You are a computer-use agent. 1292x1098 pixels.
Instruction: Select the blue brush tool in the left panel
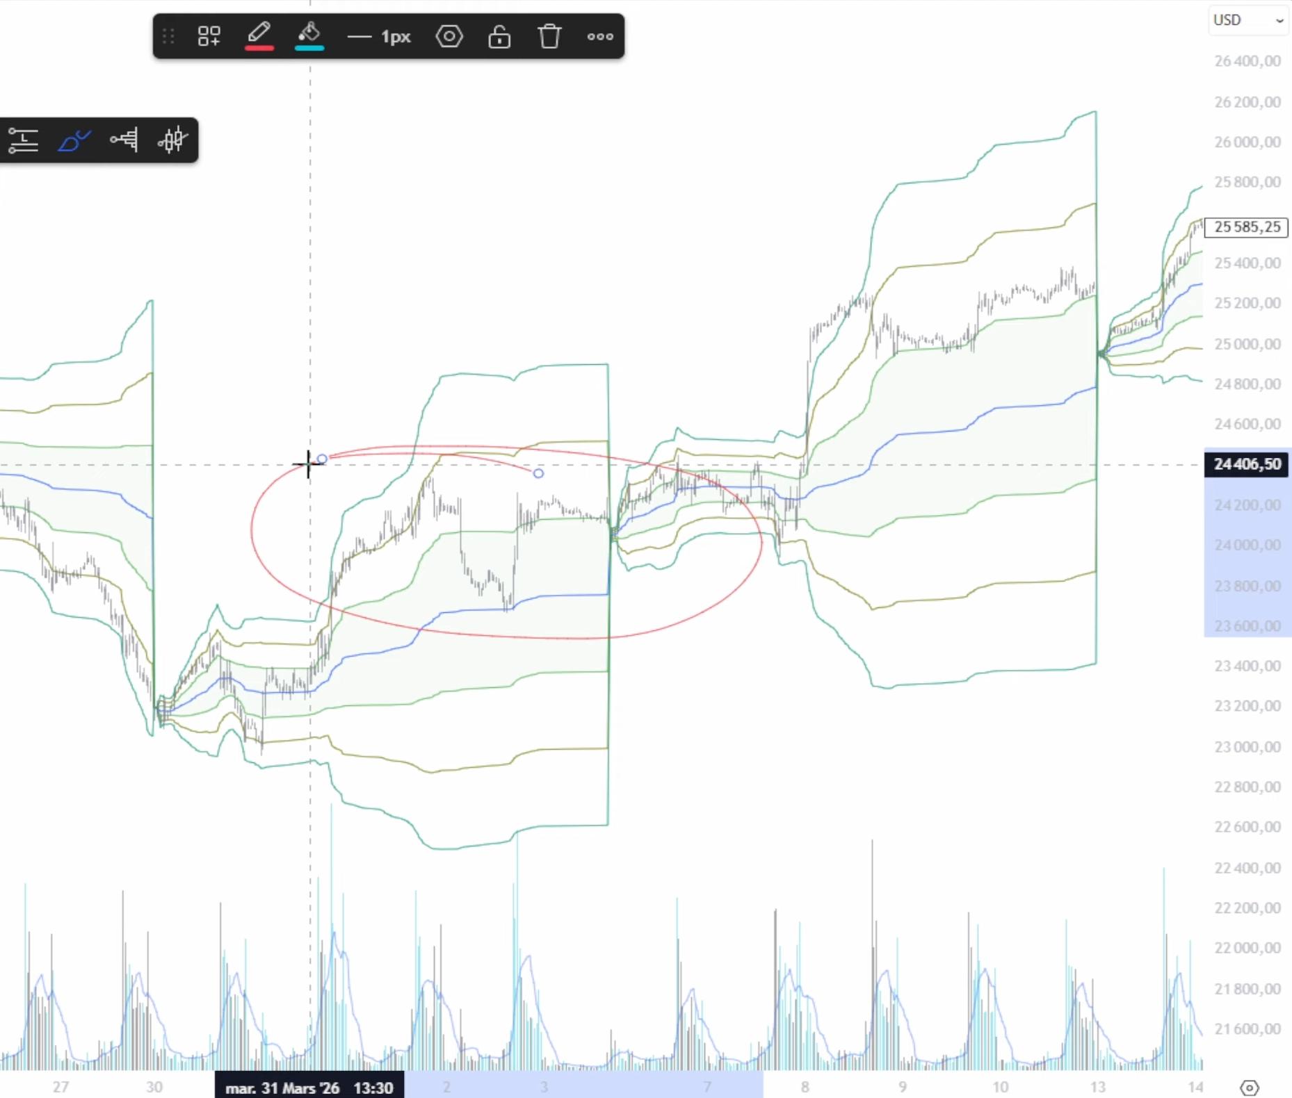74,140
